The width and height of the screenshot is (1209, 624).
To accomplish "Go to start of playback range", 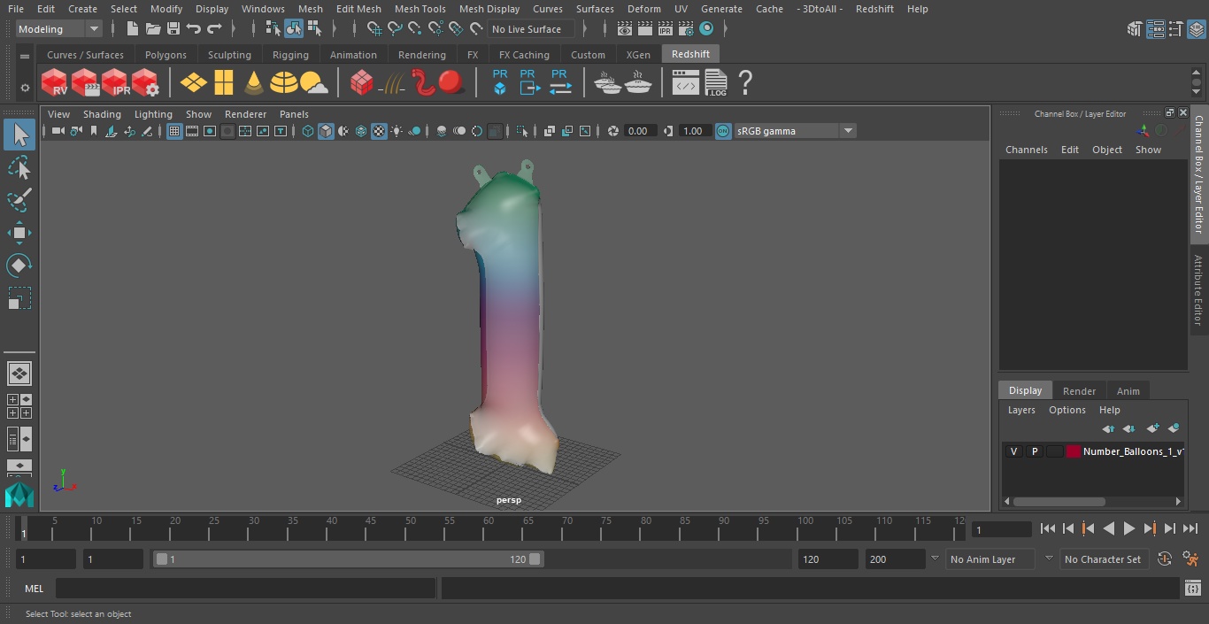I will point(1048,528).
